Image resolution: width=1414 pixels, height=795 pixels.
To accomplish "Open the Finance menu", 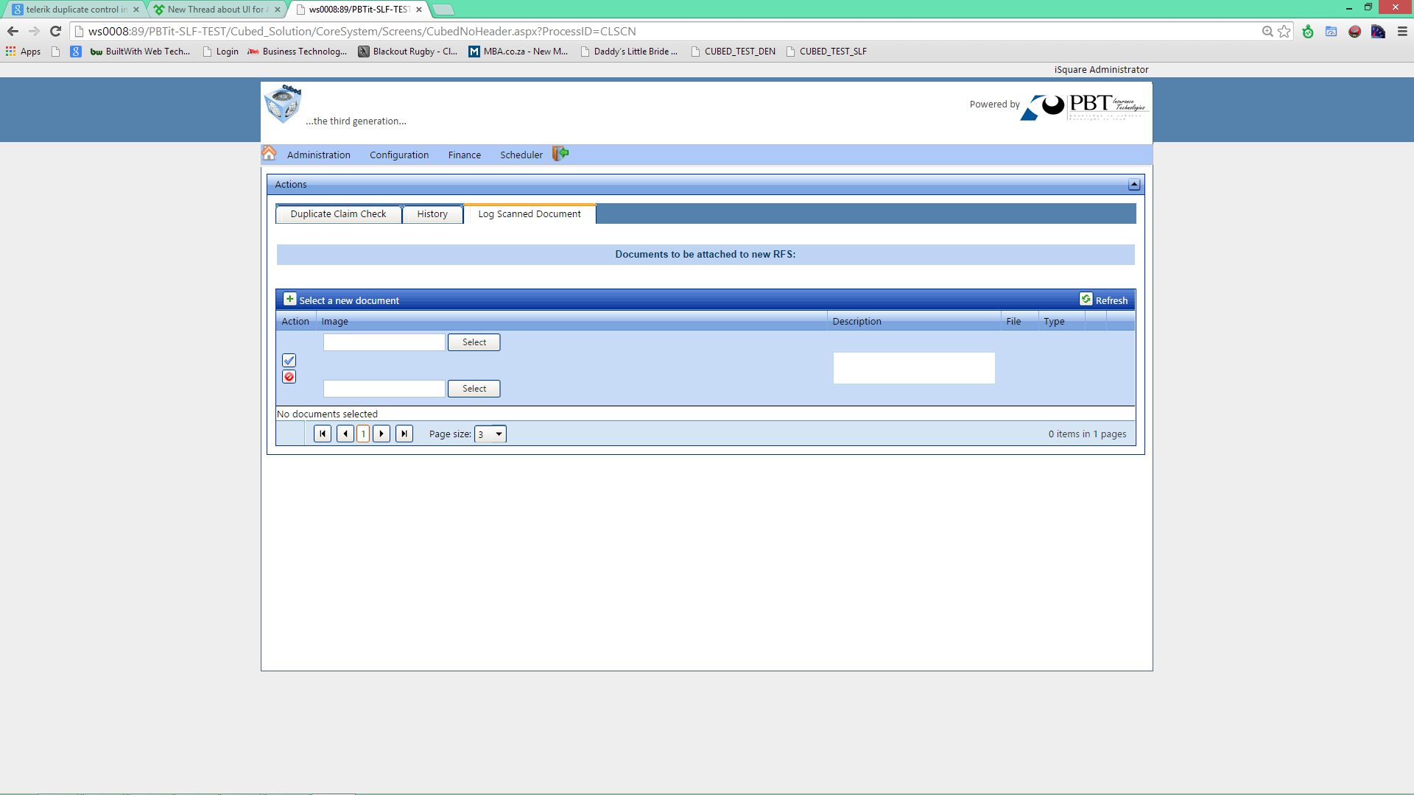I will pyautogui.click(x=464, y=155).
